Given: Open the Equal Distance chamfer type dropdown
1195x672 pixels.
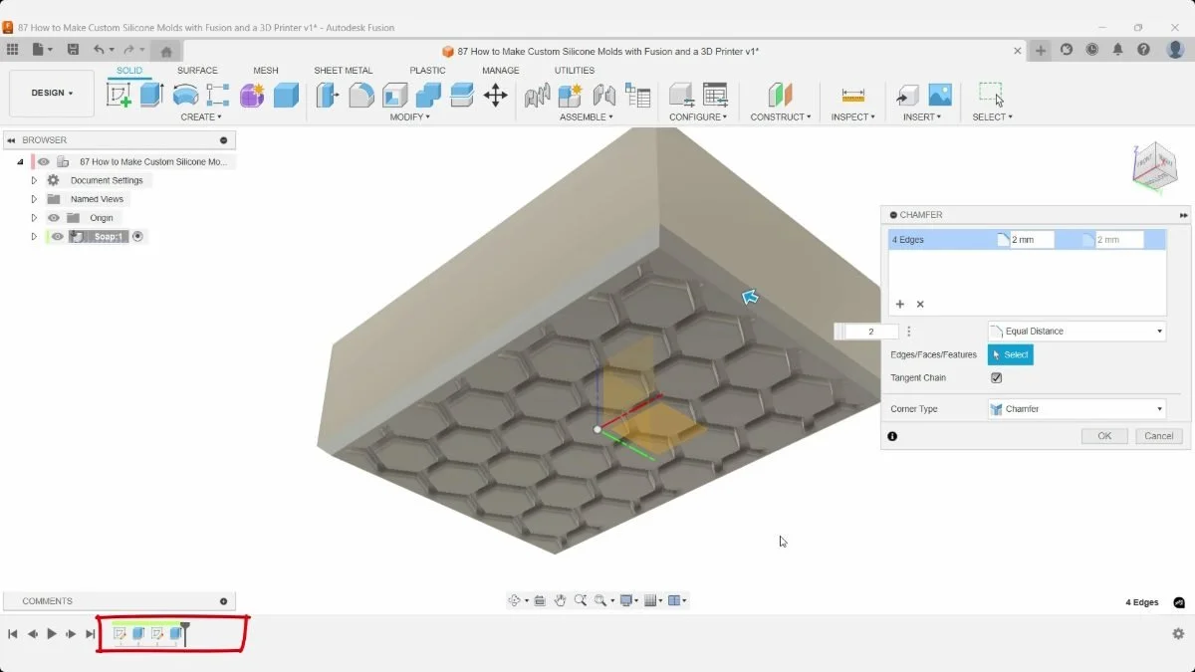Looking at the screenshot, I should [x=1076, y=332].
